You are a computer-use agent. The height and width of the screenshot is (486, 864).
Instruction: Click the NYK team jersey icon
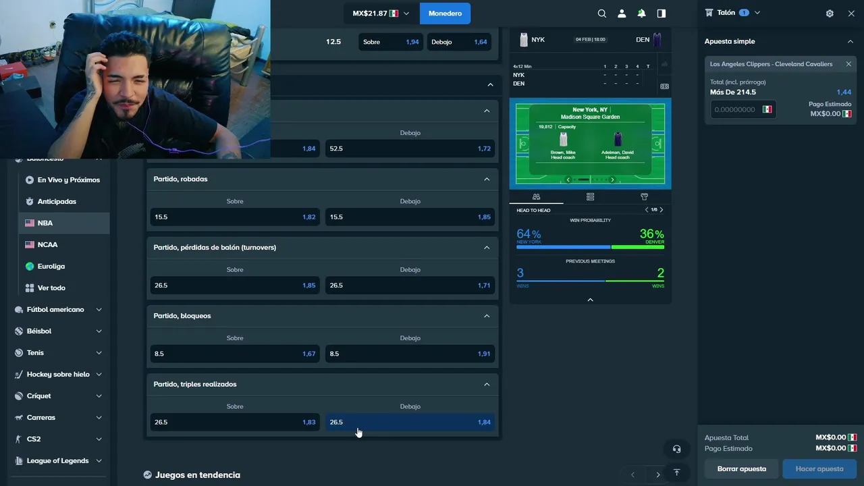(523, 40)
